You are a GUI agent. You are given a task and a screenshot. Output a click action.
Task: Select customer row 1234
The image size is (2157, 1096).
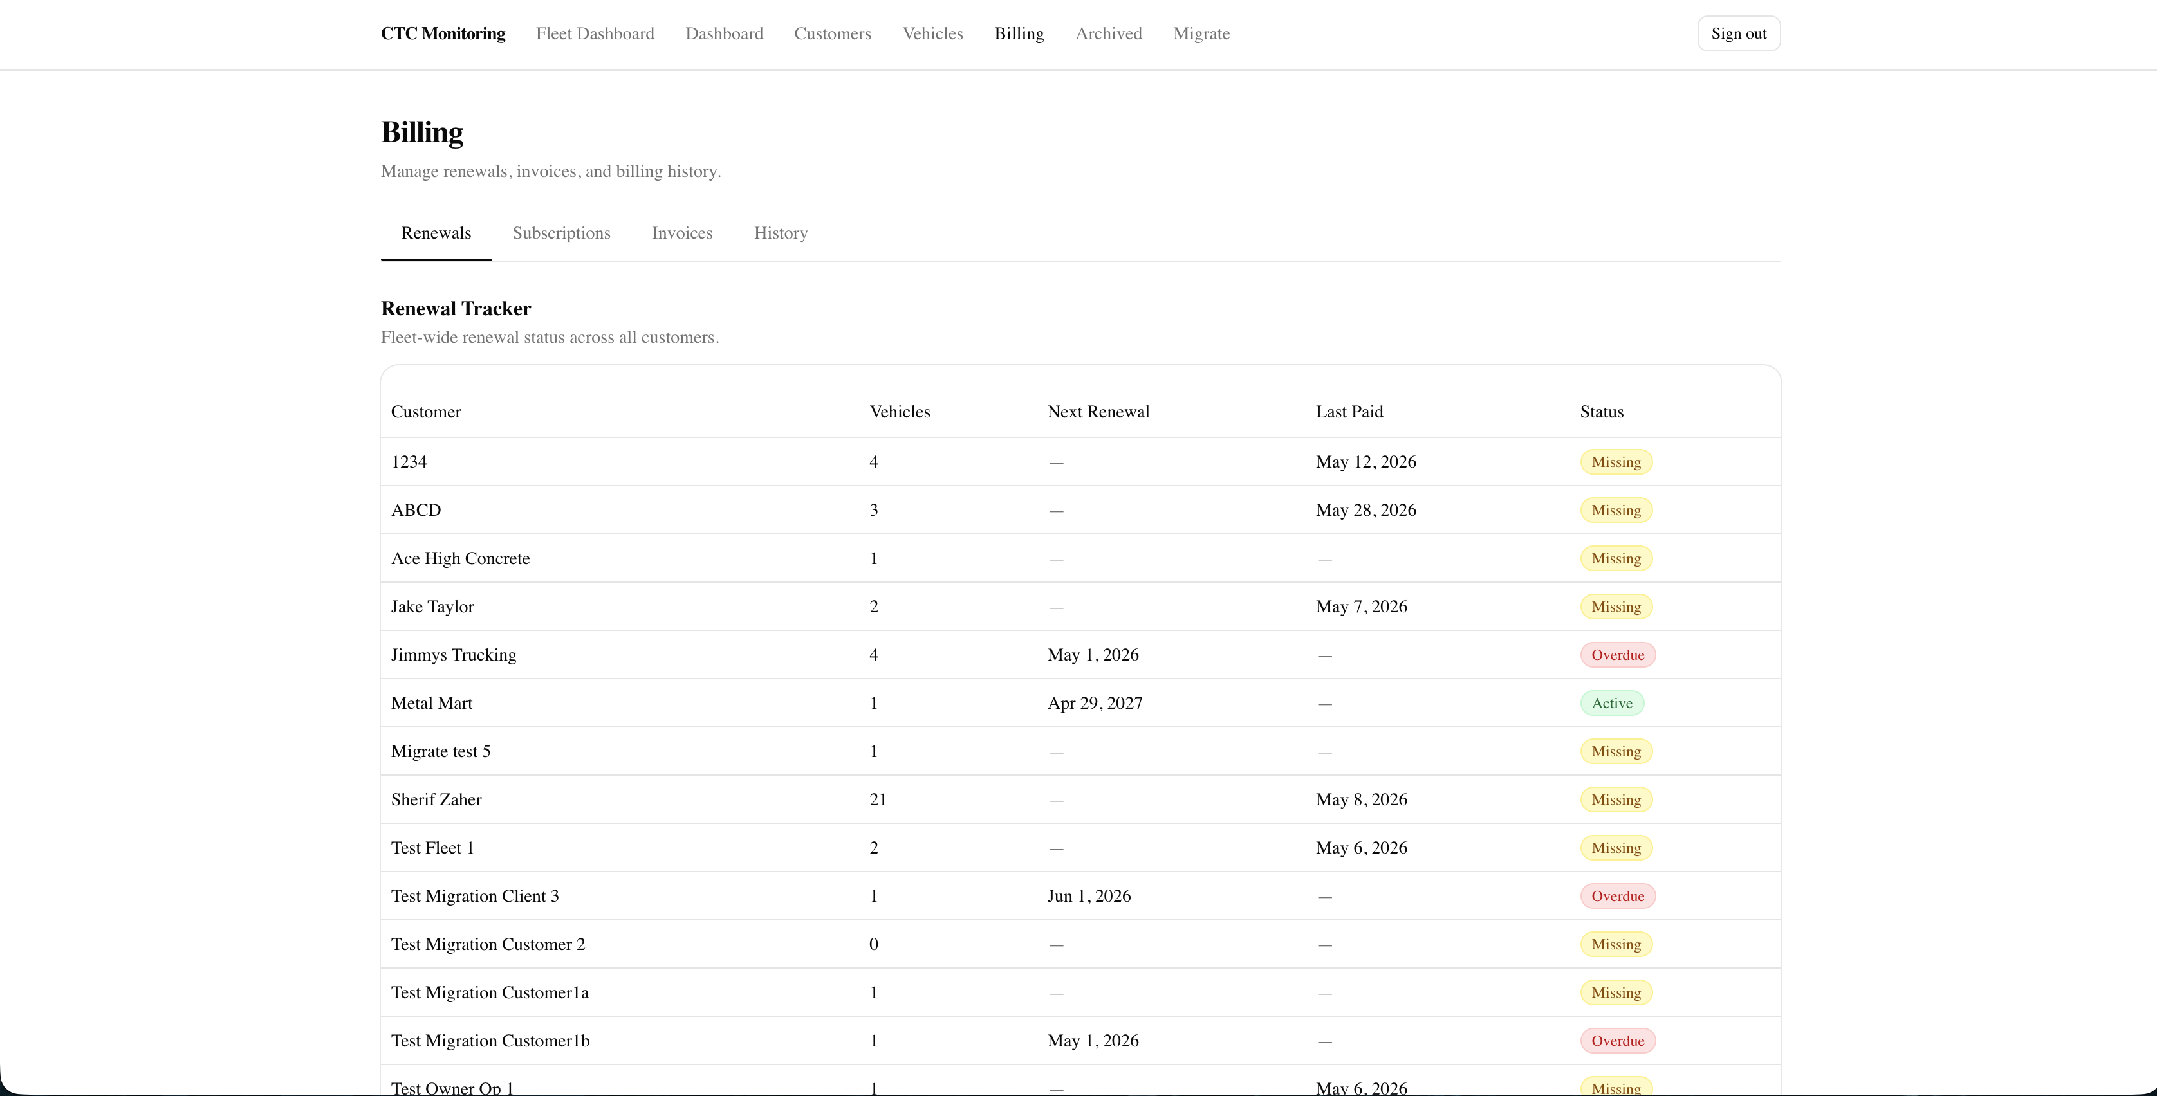1080,462
